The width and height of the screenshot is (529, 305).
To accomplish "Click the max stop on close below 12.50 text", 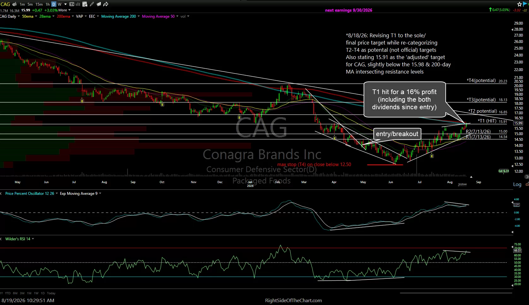I will click(314, 164).
